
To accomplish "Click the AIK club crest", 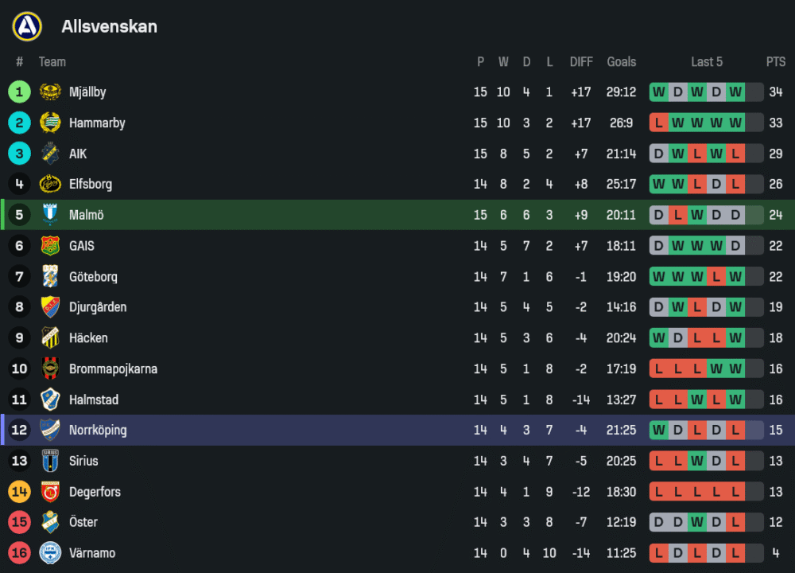I will (x=50, y=154).
